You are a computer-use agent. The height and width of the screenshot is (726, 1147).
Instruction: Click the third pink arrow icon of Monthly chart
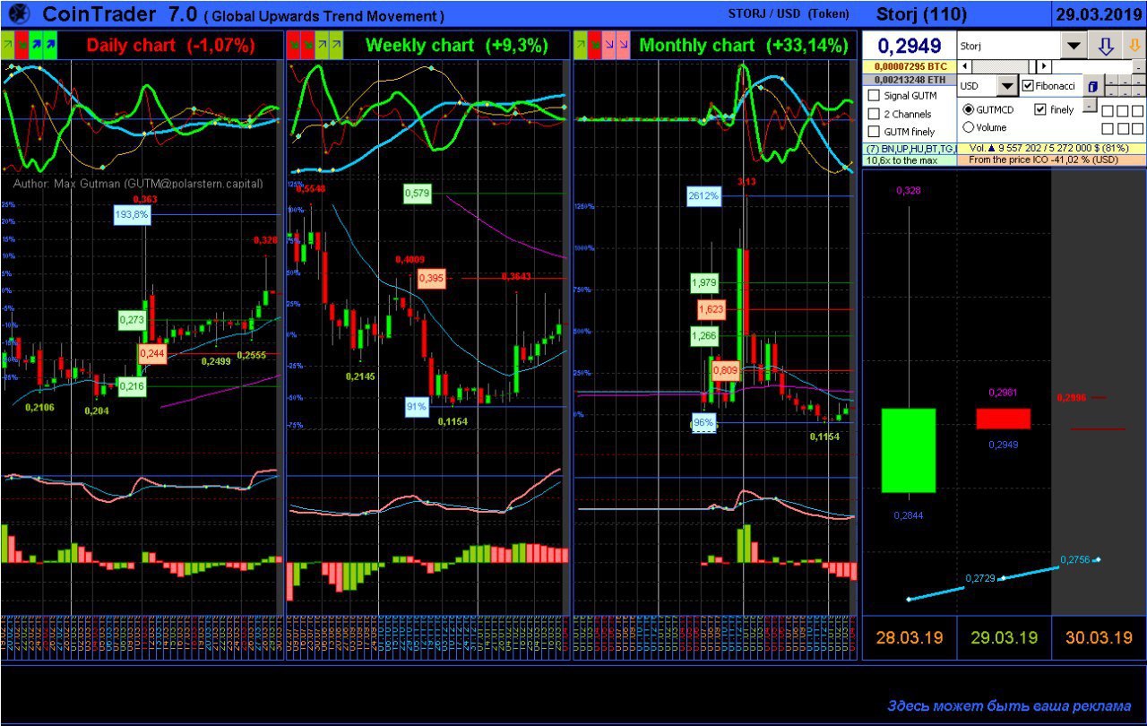(x=608, y=46)
